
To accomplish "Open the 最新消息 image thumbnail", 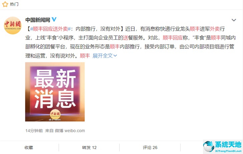I will pos(55,92).
